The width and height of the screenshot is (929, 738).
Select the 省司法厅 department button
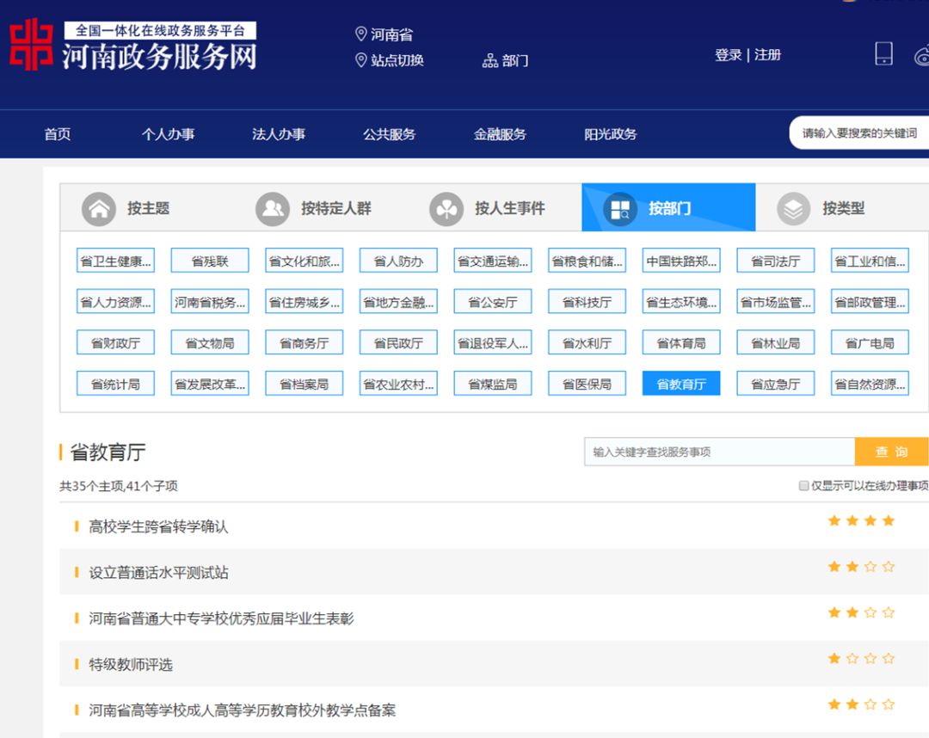(x=776, y=261)
